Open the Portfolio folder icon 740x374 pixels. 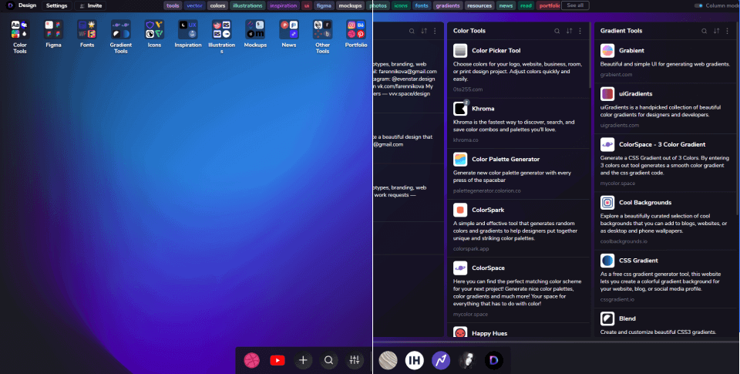(356, 29)
